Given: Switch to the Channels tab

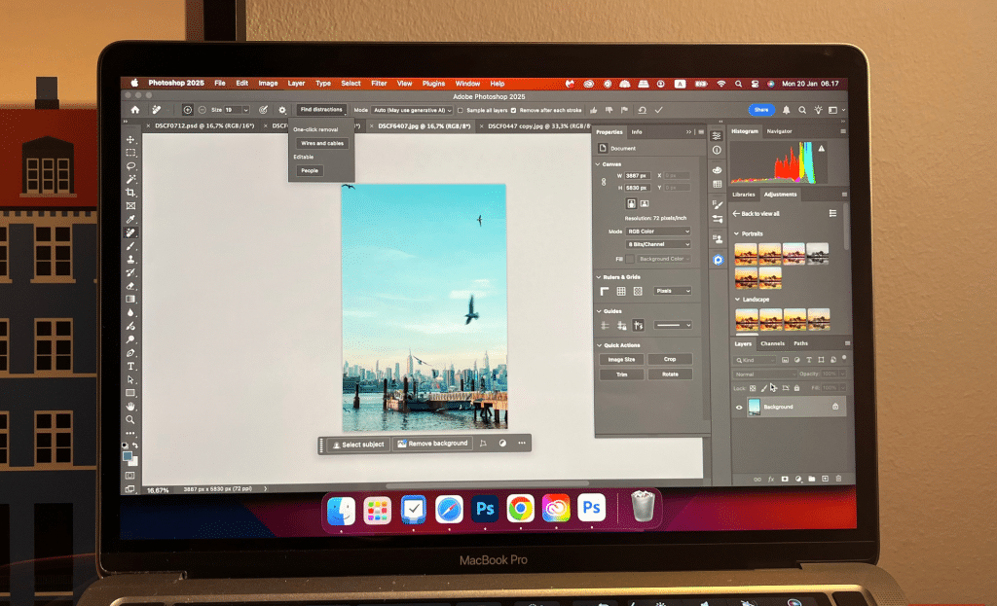Looking at the screenshot, I should click(772, 343).
